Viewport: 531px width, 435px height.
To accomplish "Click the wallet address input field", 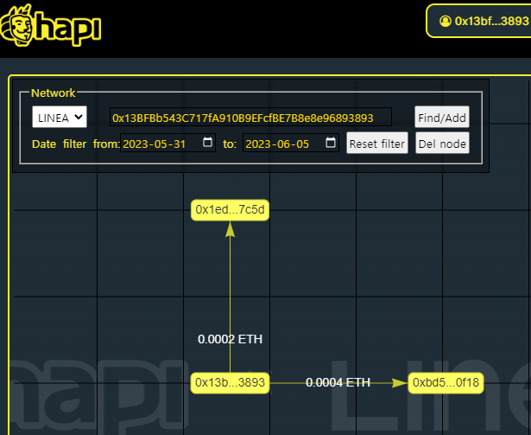I will (250, 118).
